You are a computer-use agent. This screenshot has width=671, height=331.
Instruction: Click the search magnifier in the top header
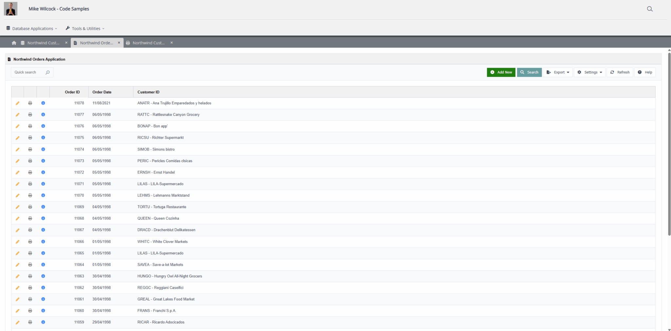point(650,9)
